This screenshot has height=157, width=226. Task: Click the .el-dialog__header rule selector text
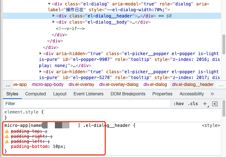[107, 125]
